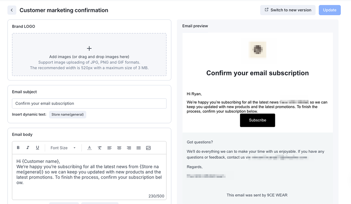The width and height of the screenshot is (351, 204).
Task: Open the text color picker
Action: (x=89, y=148)
